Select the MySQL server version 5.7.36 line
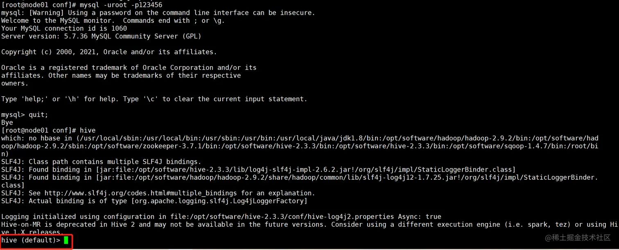The height and width of the screenshot is (250, 619). (x=101, y=36)
